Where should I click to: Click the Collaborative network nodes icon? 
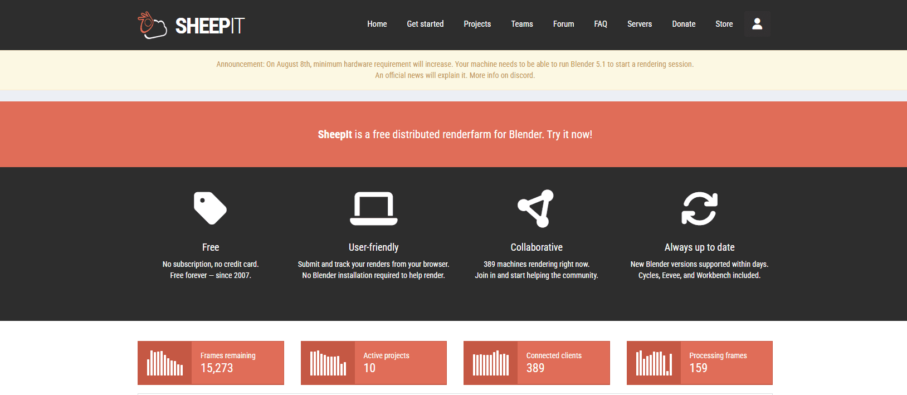coord(536,208)
